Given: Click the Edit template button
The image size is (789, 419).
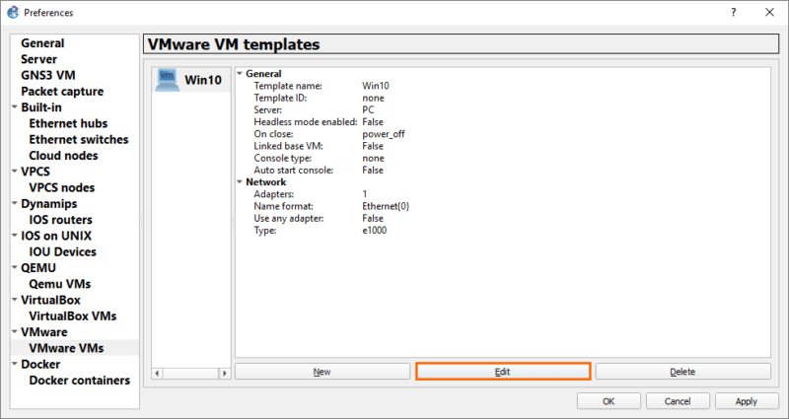Looking at the screenshot, I should point(503,372).
